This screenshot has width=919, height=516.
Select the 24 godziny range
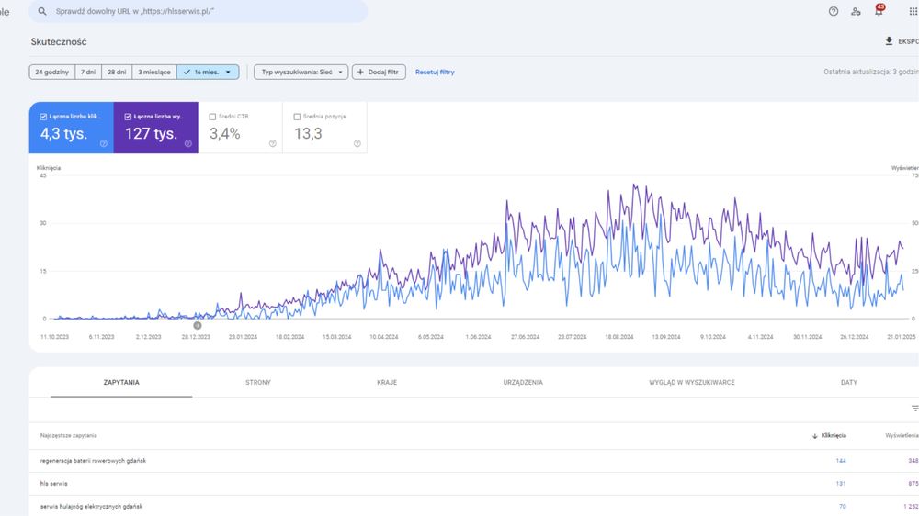point(51,72)
